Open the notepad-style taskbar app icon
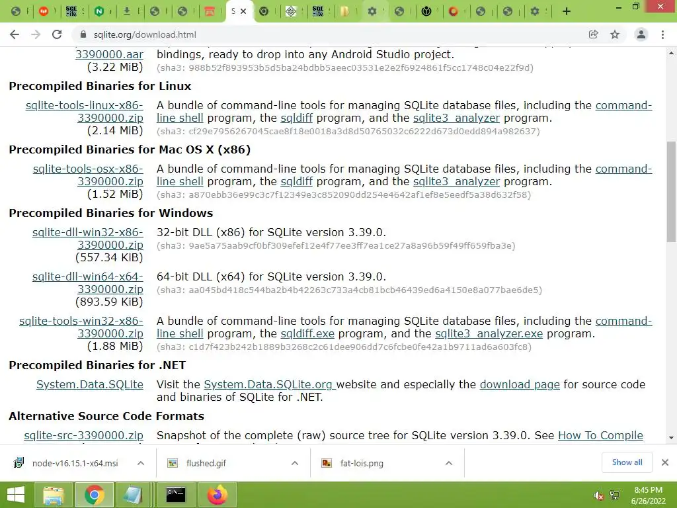Viewport: 677px width, 508px height. coord(133,495)
